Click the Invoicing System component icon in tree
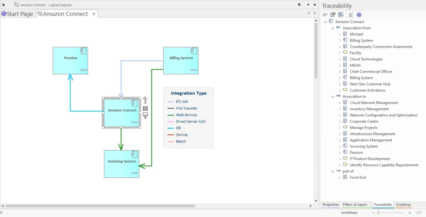 pyautogui.click(x=345, y=146)
